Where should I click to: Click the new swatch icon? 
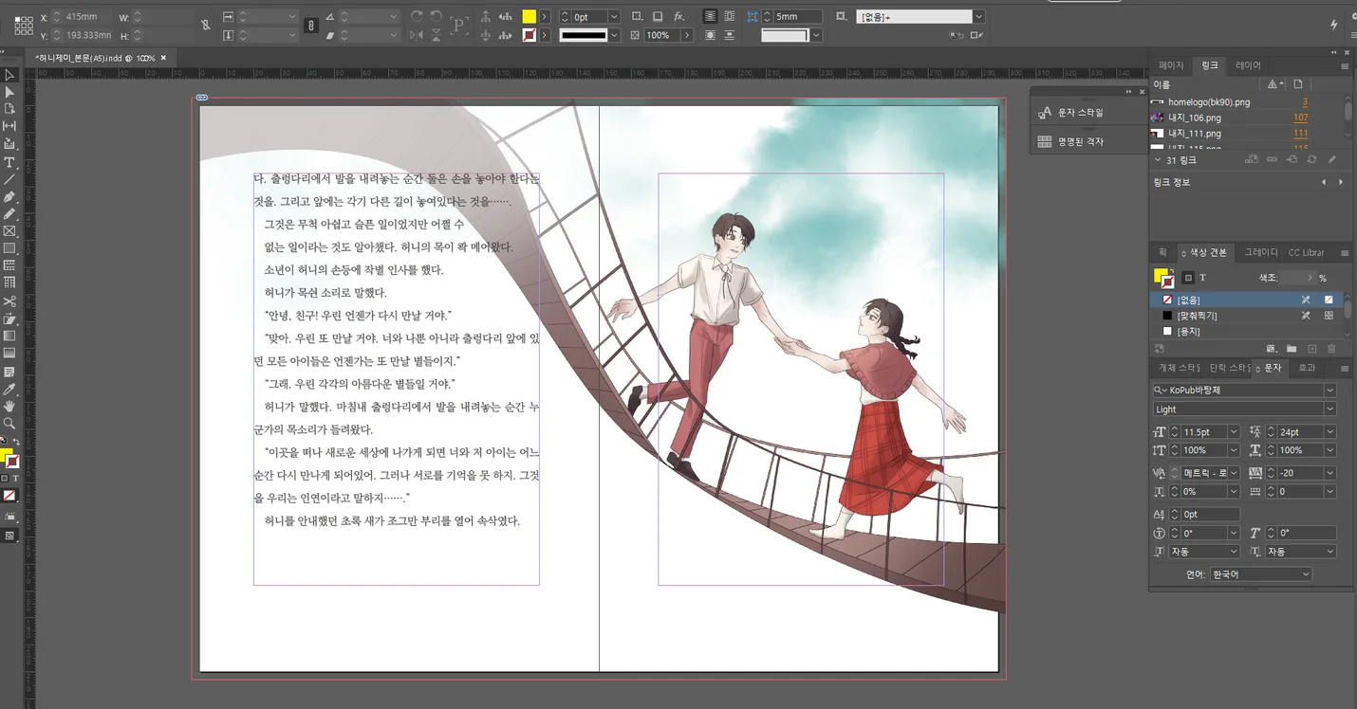click(1312, 349)
